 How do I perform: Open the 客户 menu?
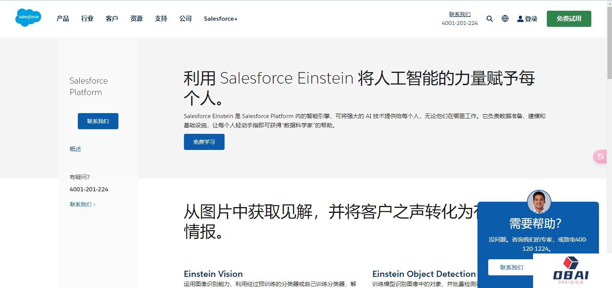(112, 18)
